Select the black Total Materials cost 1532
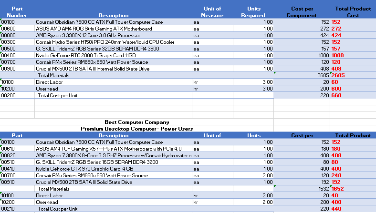The image size is (376, 213). [x=324, y=189]
